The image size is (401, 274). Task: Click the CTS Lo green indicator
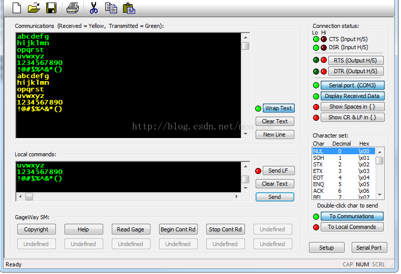point(316,39)
